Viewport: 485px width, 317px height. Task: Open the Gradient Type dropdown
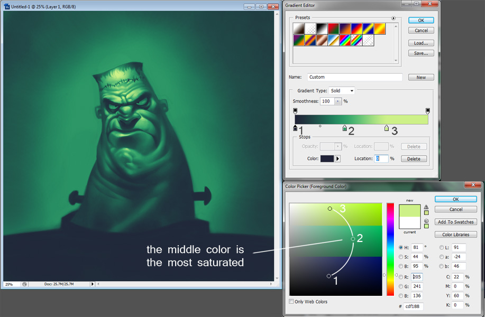click(342, 90)
